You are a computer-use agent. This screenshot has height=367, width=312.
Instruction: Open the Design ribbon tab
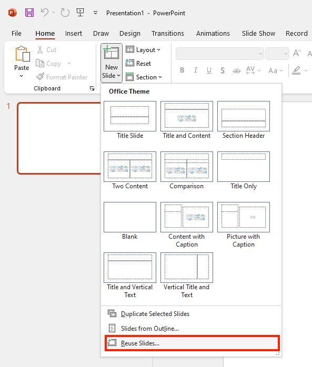point(130,33)
